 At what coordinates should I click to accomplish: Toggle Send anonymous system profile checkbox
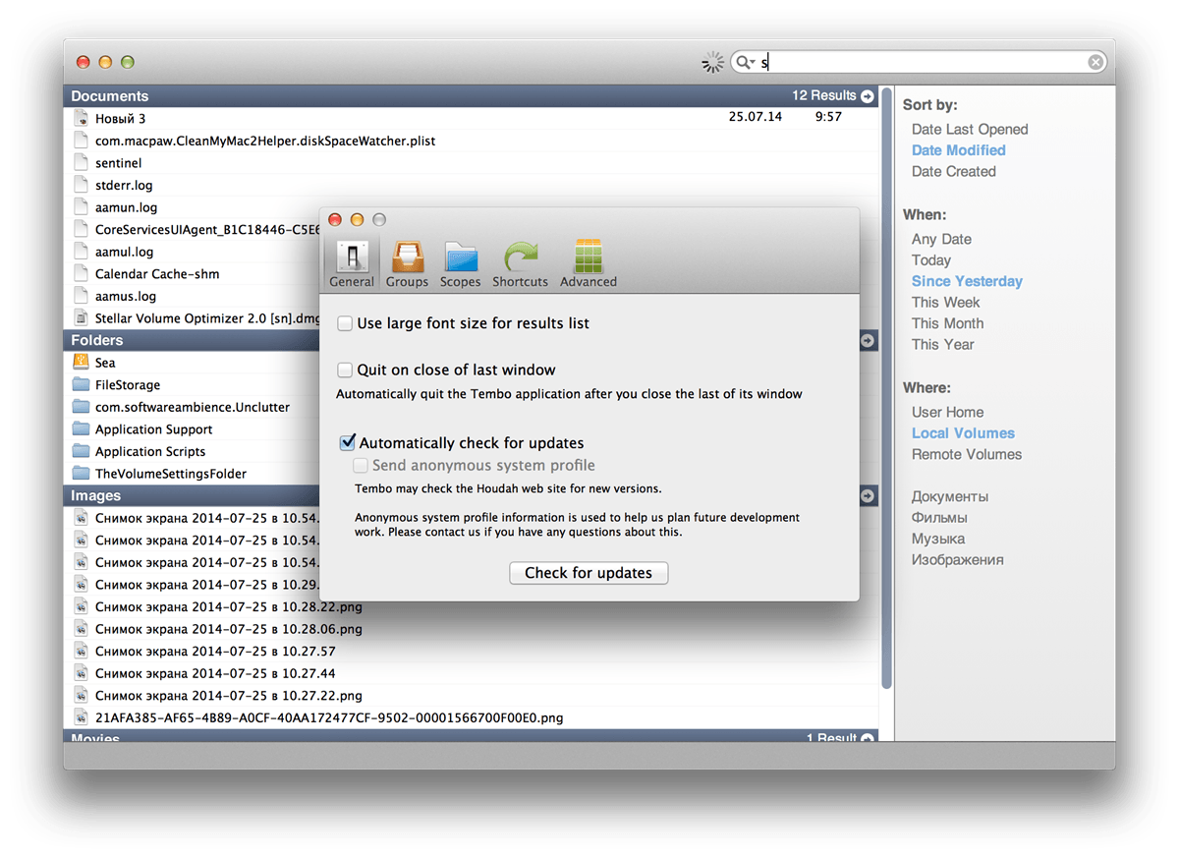(x=361, y=466)
